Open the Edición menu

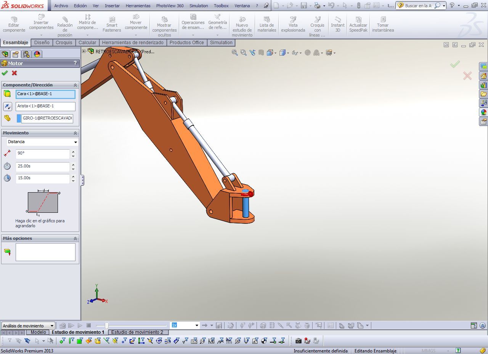[80, 6]
